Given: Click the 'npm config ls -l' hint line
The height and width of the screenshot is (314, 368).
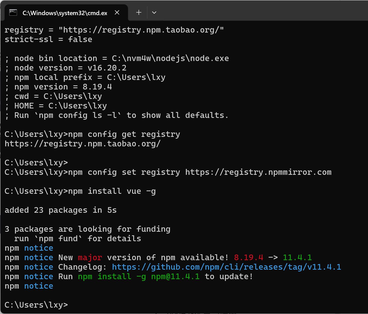Looking at the screenshot, I should coord(117,115).
